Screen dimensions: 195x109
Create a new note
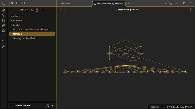(21, 10)
